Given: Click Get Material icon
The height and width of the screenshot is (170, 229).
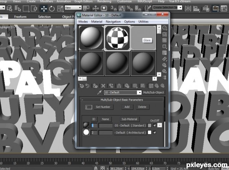Looking at the screenshot, I should tap(82, 86).
